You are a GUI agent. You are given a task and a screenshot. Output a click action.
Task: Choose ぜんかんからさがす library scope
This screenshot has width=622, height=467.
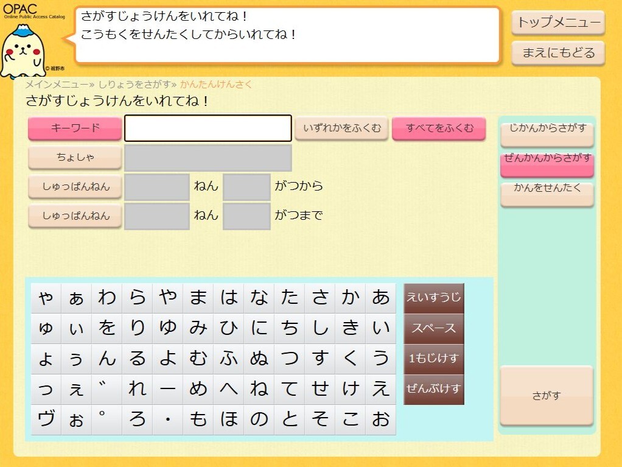(547, 164)
